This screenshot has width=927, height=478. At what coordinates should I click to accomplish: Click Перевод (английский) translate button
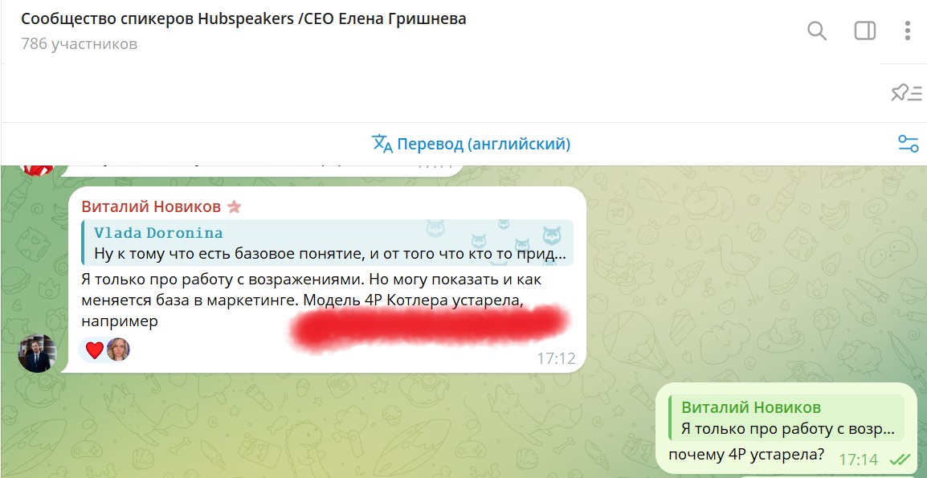point(471,144)
